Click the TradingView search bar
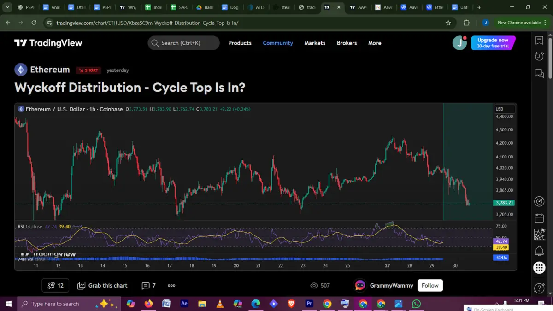Image resolution: width=553 pixels, height=311 pixels. point(183,42)
